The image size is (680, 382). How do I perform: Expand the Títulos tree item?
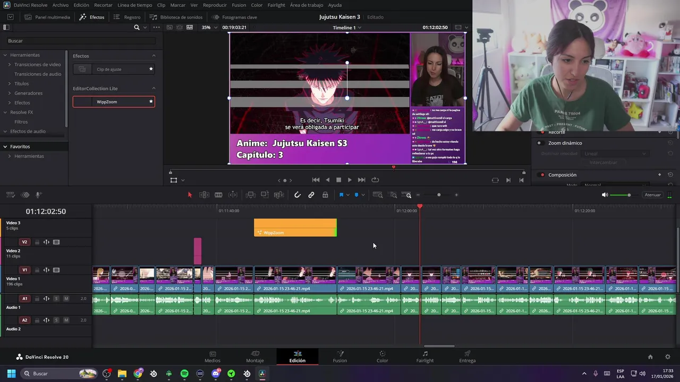(10, 83)
